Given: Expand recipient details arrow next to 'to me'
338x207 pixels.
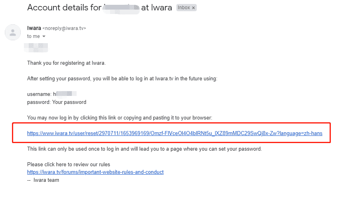Looking at the screenshot, I should point(44,36).
